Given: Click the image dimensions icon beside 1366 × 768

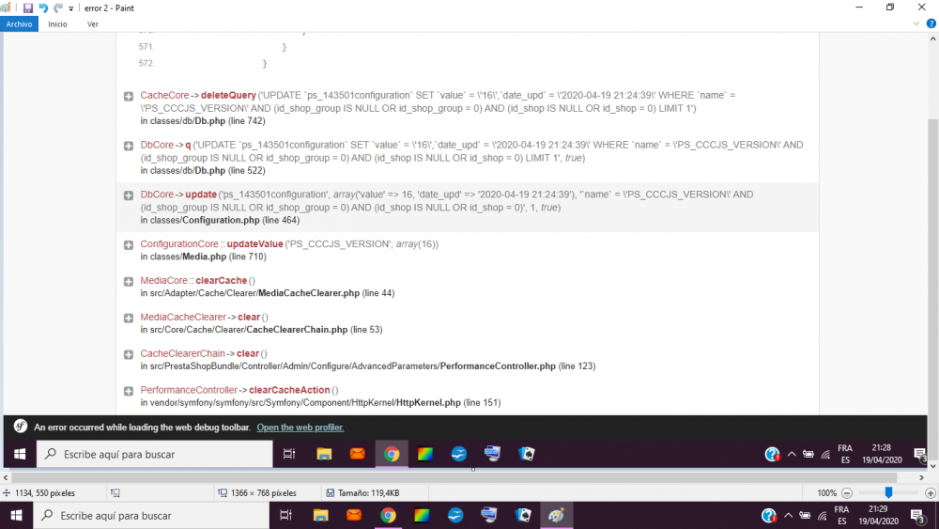Looking at the screenshot, I should pyautogui.click(x=223, y=493).
